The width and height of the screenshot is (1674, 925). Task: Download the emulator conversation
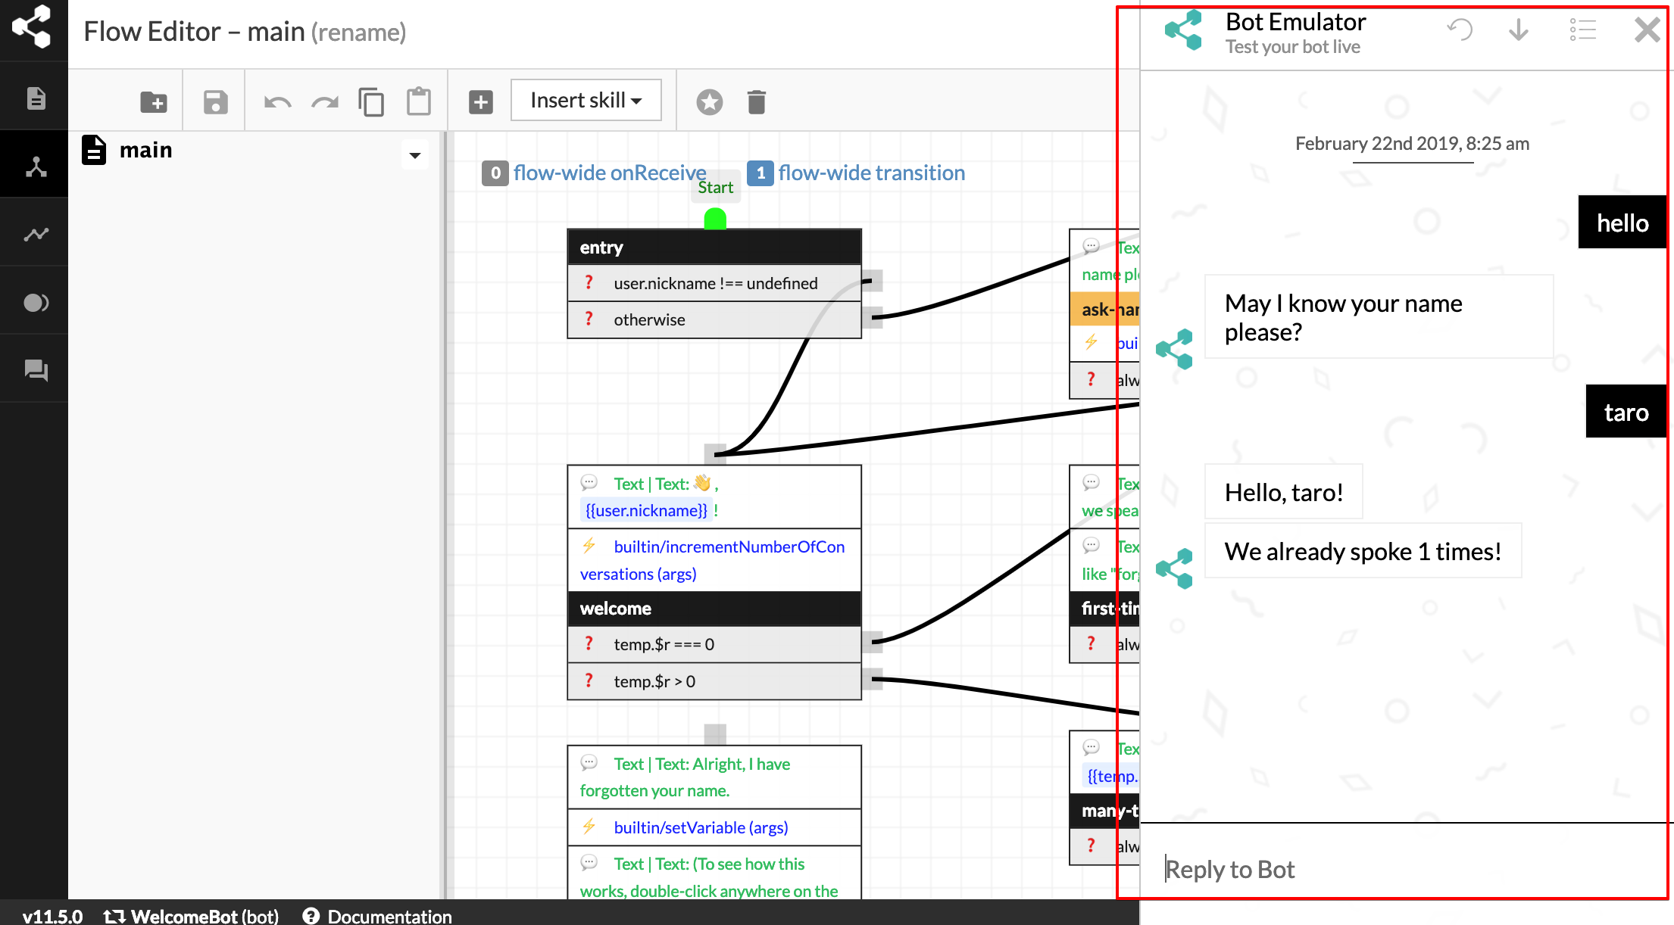1518,30
